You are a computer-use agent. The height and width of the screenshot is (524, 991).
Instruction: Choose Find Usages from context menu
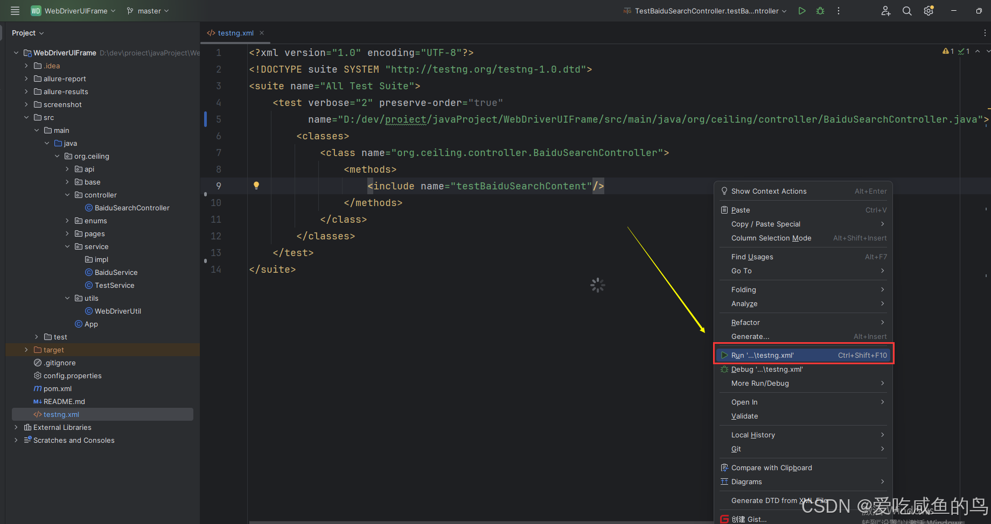click(x=803, y=257)
